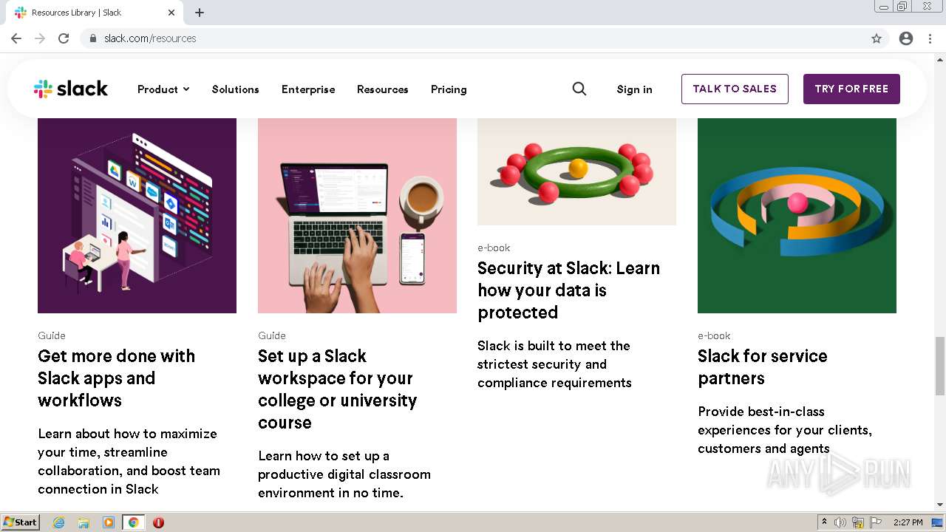
Task: Click the address bar URL field
Action: tap(443, 38)
